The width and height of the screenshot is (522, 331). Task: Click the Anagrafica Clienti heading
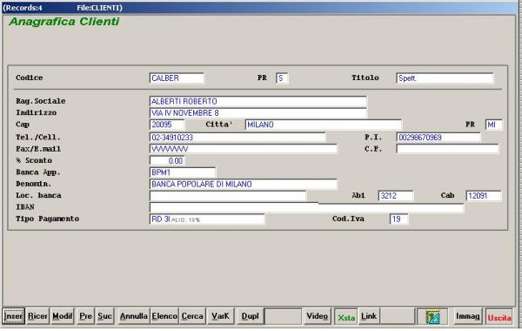[x=64, y=22]
